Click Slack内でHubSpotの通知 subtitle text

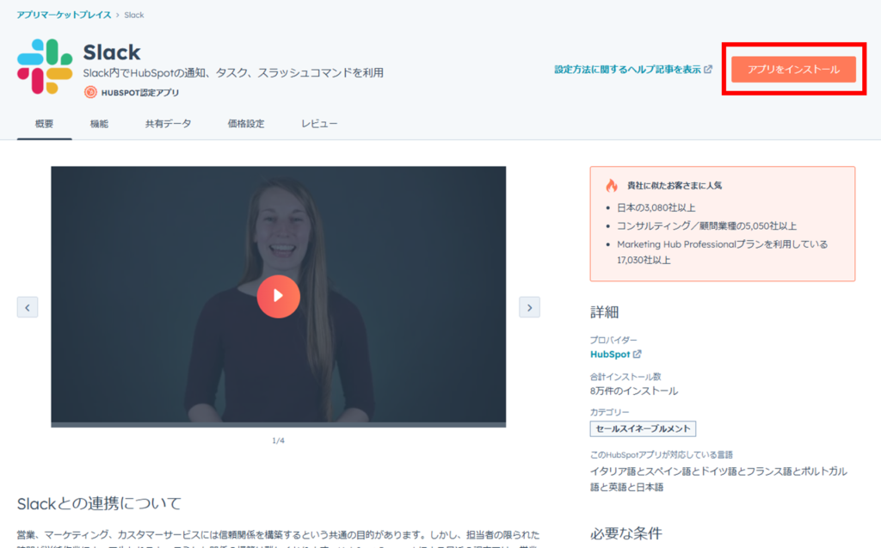pyautogui.click(x=233, y=72)
